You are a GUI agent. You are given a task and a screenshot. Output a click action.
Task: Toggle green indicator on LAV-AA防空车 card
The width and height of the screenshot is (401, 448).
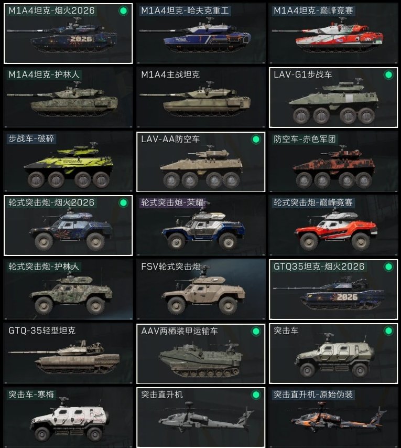256,139
